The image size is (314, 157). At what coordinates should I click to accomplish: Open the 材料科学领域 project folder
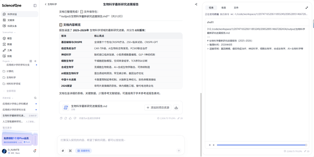click(20, 84)
